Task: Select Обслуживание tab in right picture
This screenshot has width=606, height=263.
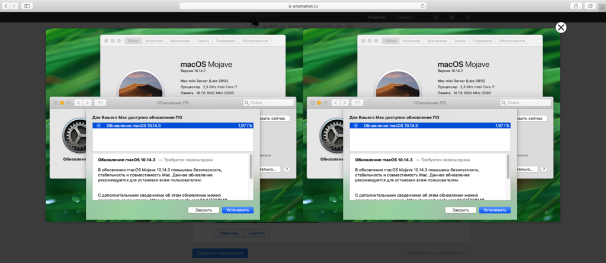Action: [x=512, y=41]
